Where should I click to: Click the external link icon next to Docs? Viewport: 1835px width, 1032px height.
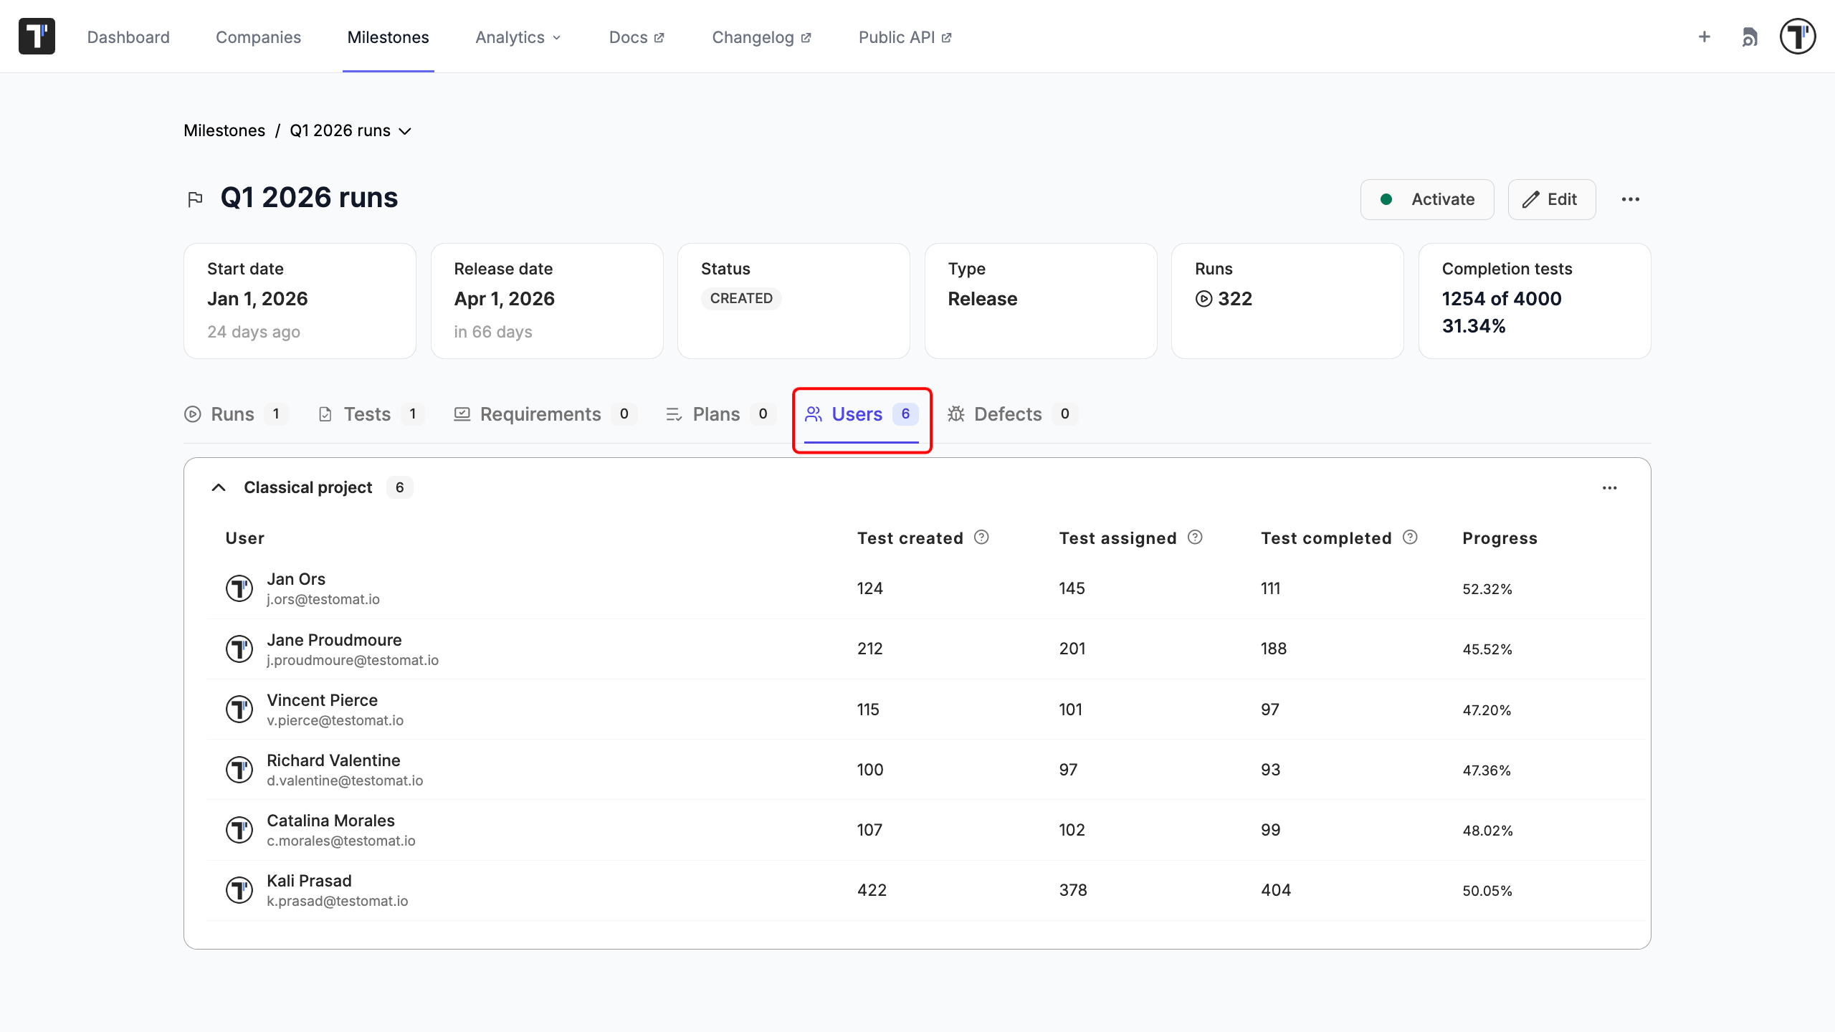(x=659, y=38)
